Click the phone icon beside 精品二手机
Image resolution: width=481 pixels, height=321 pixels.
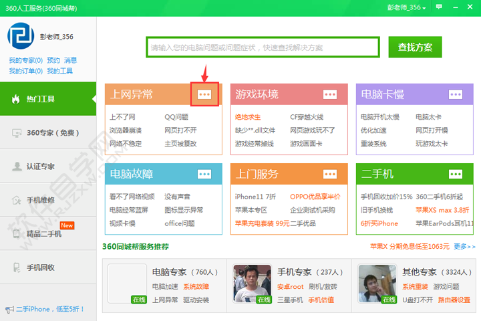(x=16, y=234)
